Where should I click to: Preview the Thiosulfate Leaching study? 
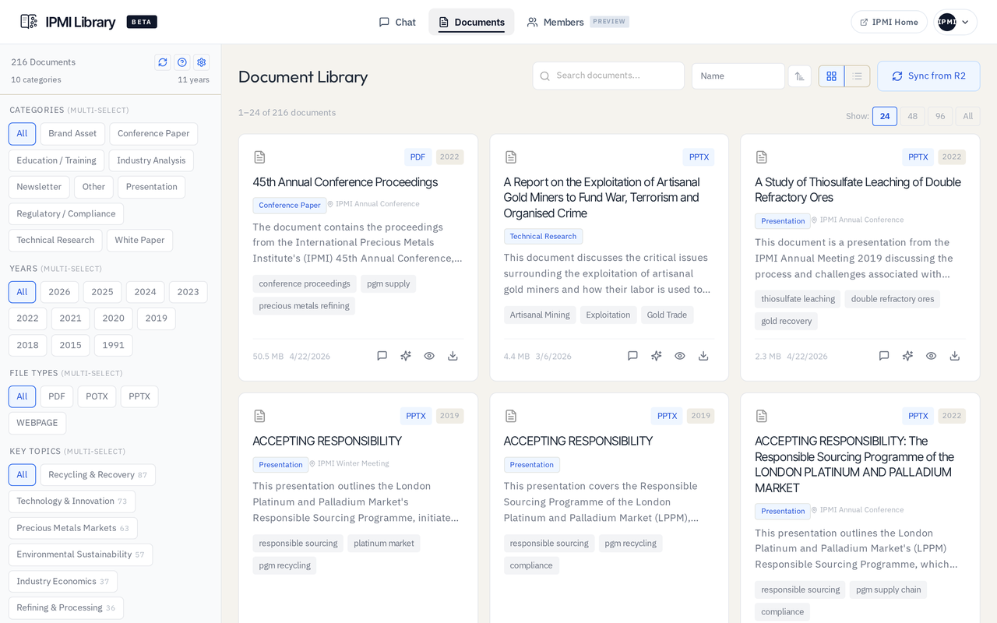click(x=931, y=356)
